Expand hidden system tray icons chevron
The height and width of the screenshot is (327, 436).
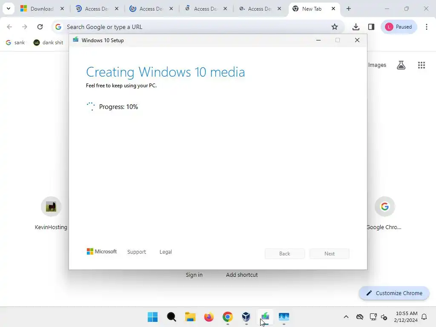pyautogui.click(x=346, y=317)
